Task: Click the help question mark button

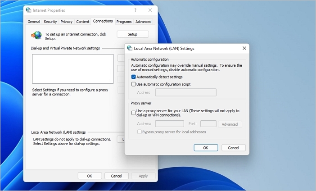Action: coord(135,10)
